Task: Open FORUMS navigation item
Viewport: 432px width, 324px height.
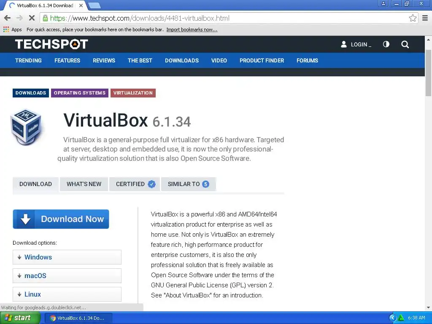Action: click(307, 60)
